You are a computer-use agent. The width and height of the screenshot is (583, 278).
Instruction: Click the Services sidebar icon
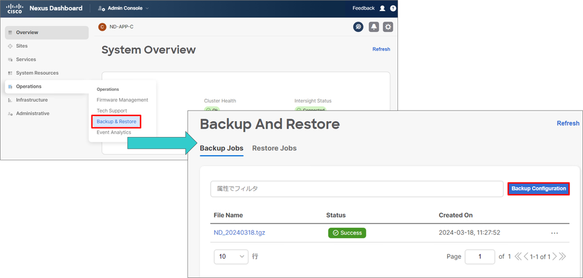pyautogui.click(x=11, y=59)
